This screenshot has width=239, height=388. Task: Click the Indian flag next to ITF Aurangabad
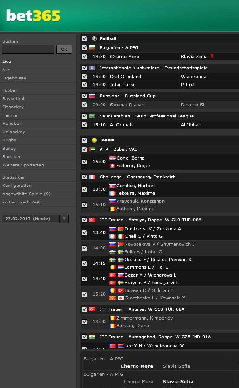(x=92, y=337)
